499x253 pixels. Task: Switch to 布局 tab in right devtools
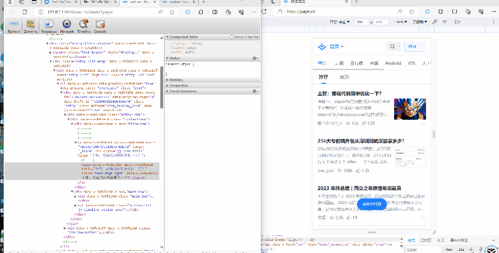coord(440,240)
